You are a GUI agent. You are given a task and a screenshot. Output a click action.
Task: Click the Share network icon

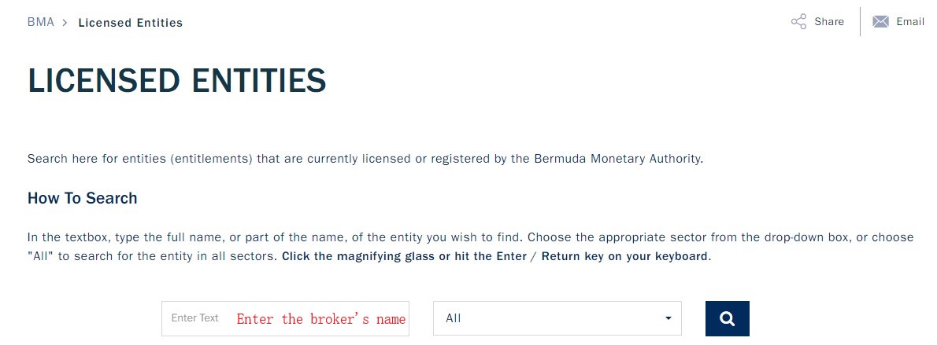[x=798, y=22]
